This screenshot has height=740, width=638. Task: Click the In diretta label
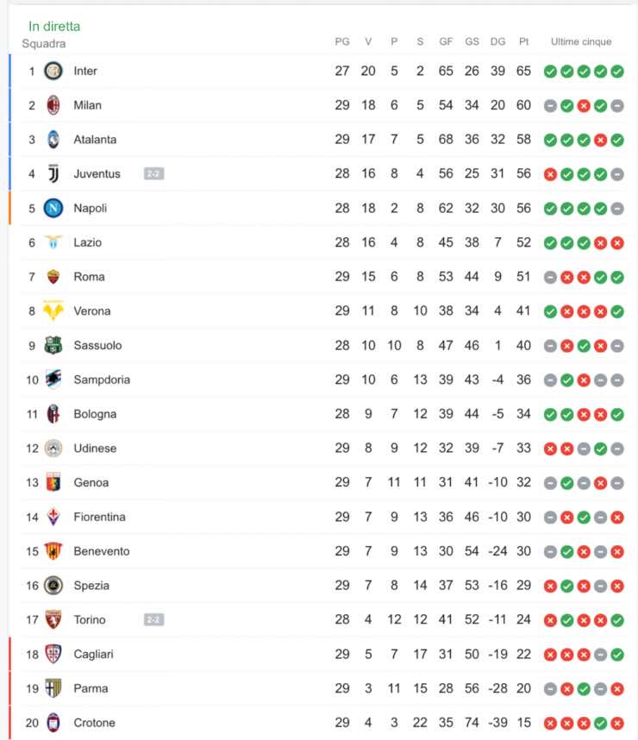[x=54, y=27]
